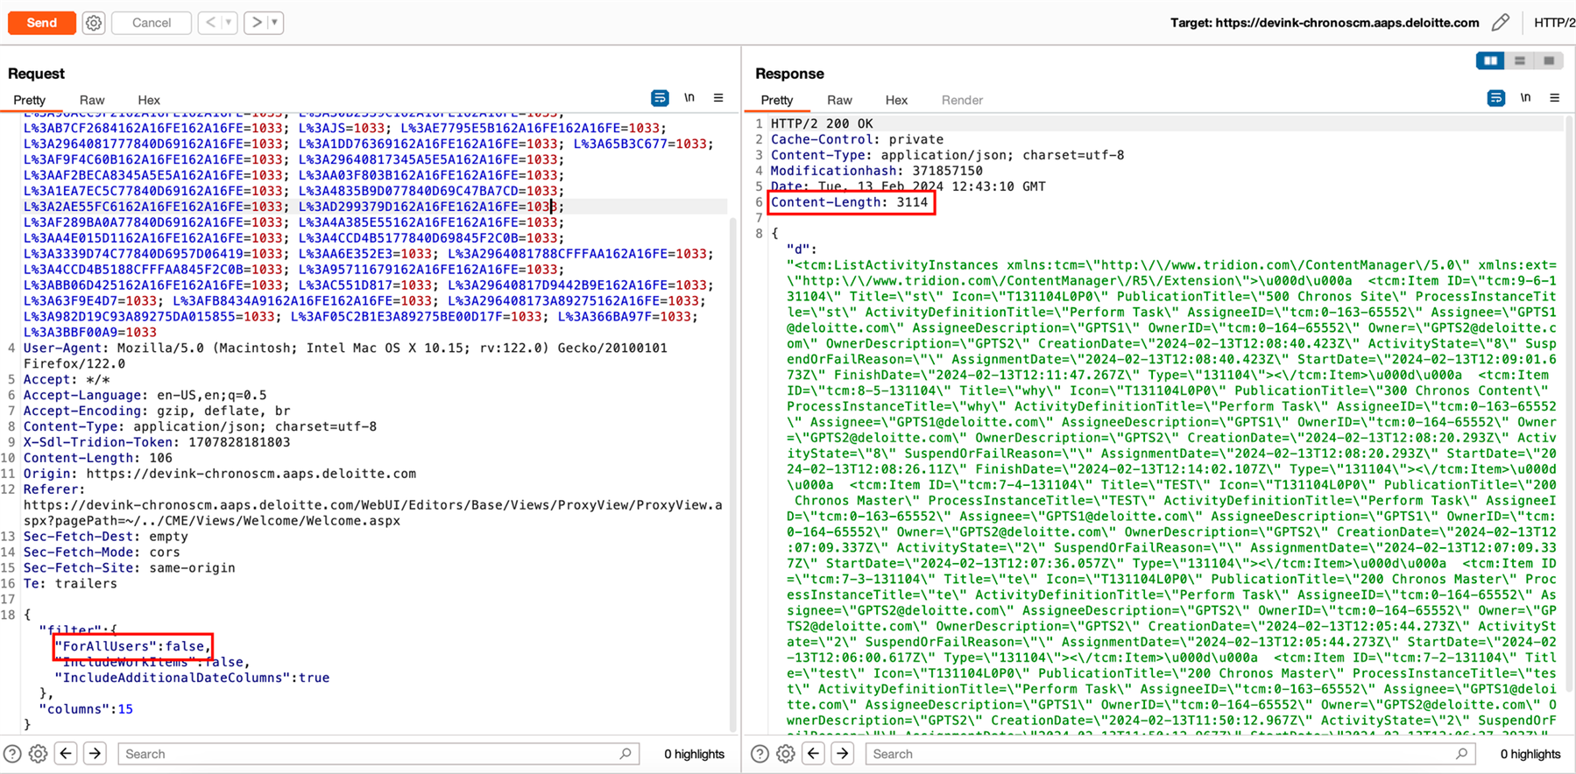Click the Content-Length: 3114 response header
Viewport: 1576px width, 774px height.
click(x=849, y=202)
